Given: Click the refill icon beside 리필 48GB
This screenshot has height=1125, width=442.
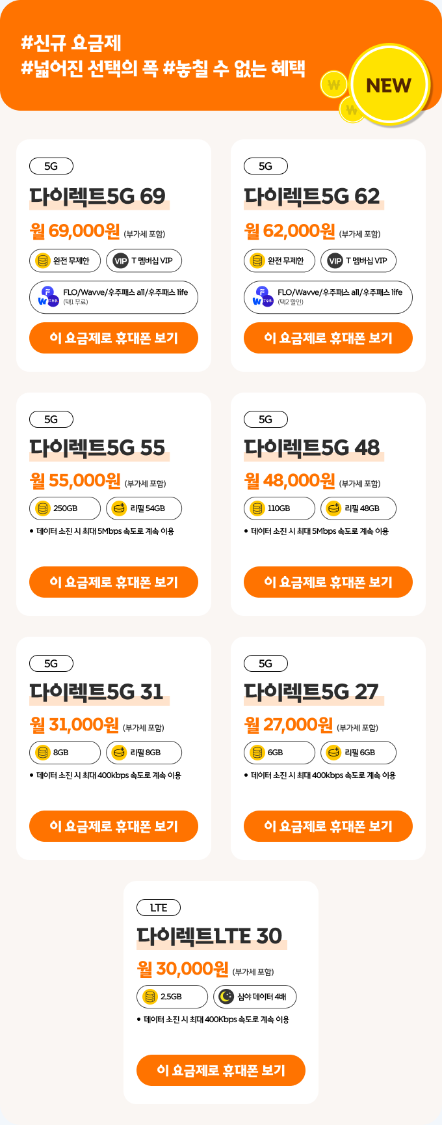Looking at the screenshot, I should (333, 508).
